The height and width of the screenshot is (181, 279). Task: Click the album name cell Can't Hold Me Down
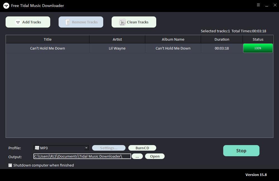[x=173, y=48]
